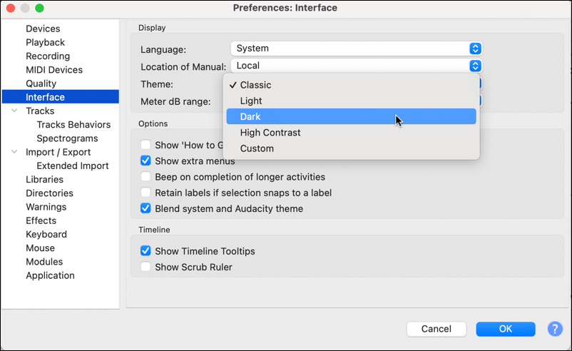572x351 pixels.
Task: Select the Custom theme entry
Action: pyautogui.click(x=257, y=148)
